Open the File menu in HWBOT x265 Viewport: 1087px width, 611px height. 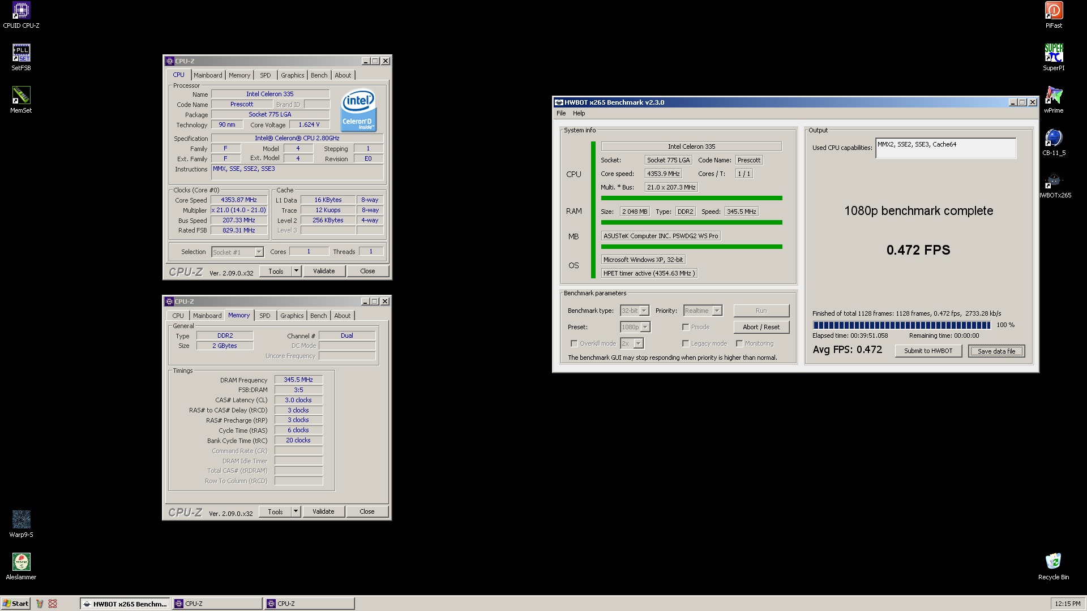[x=561, y=113]
